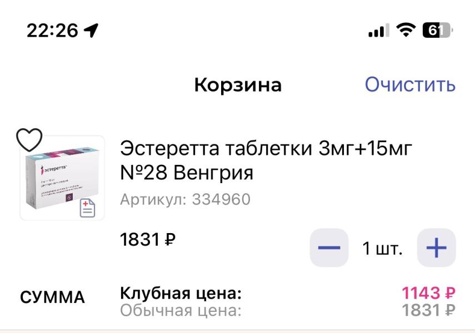Tap the bold 1831 ₽ item price
The height and width of the screenshot is (333, 475).
coord(148,241)
